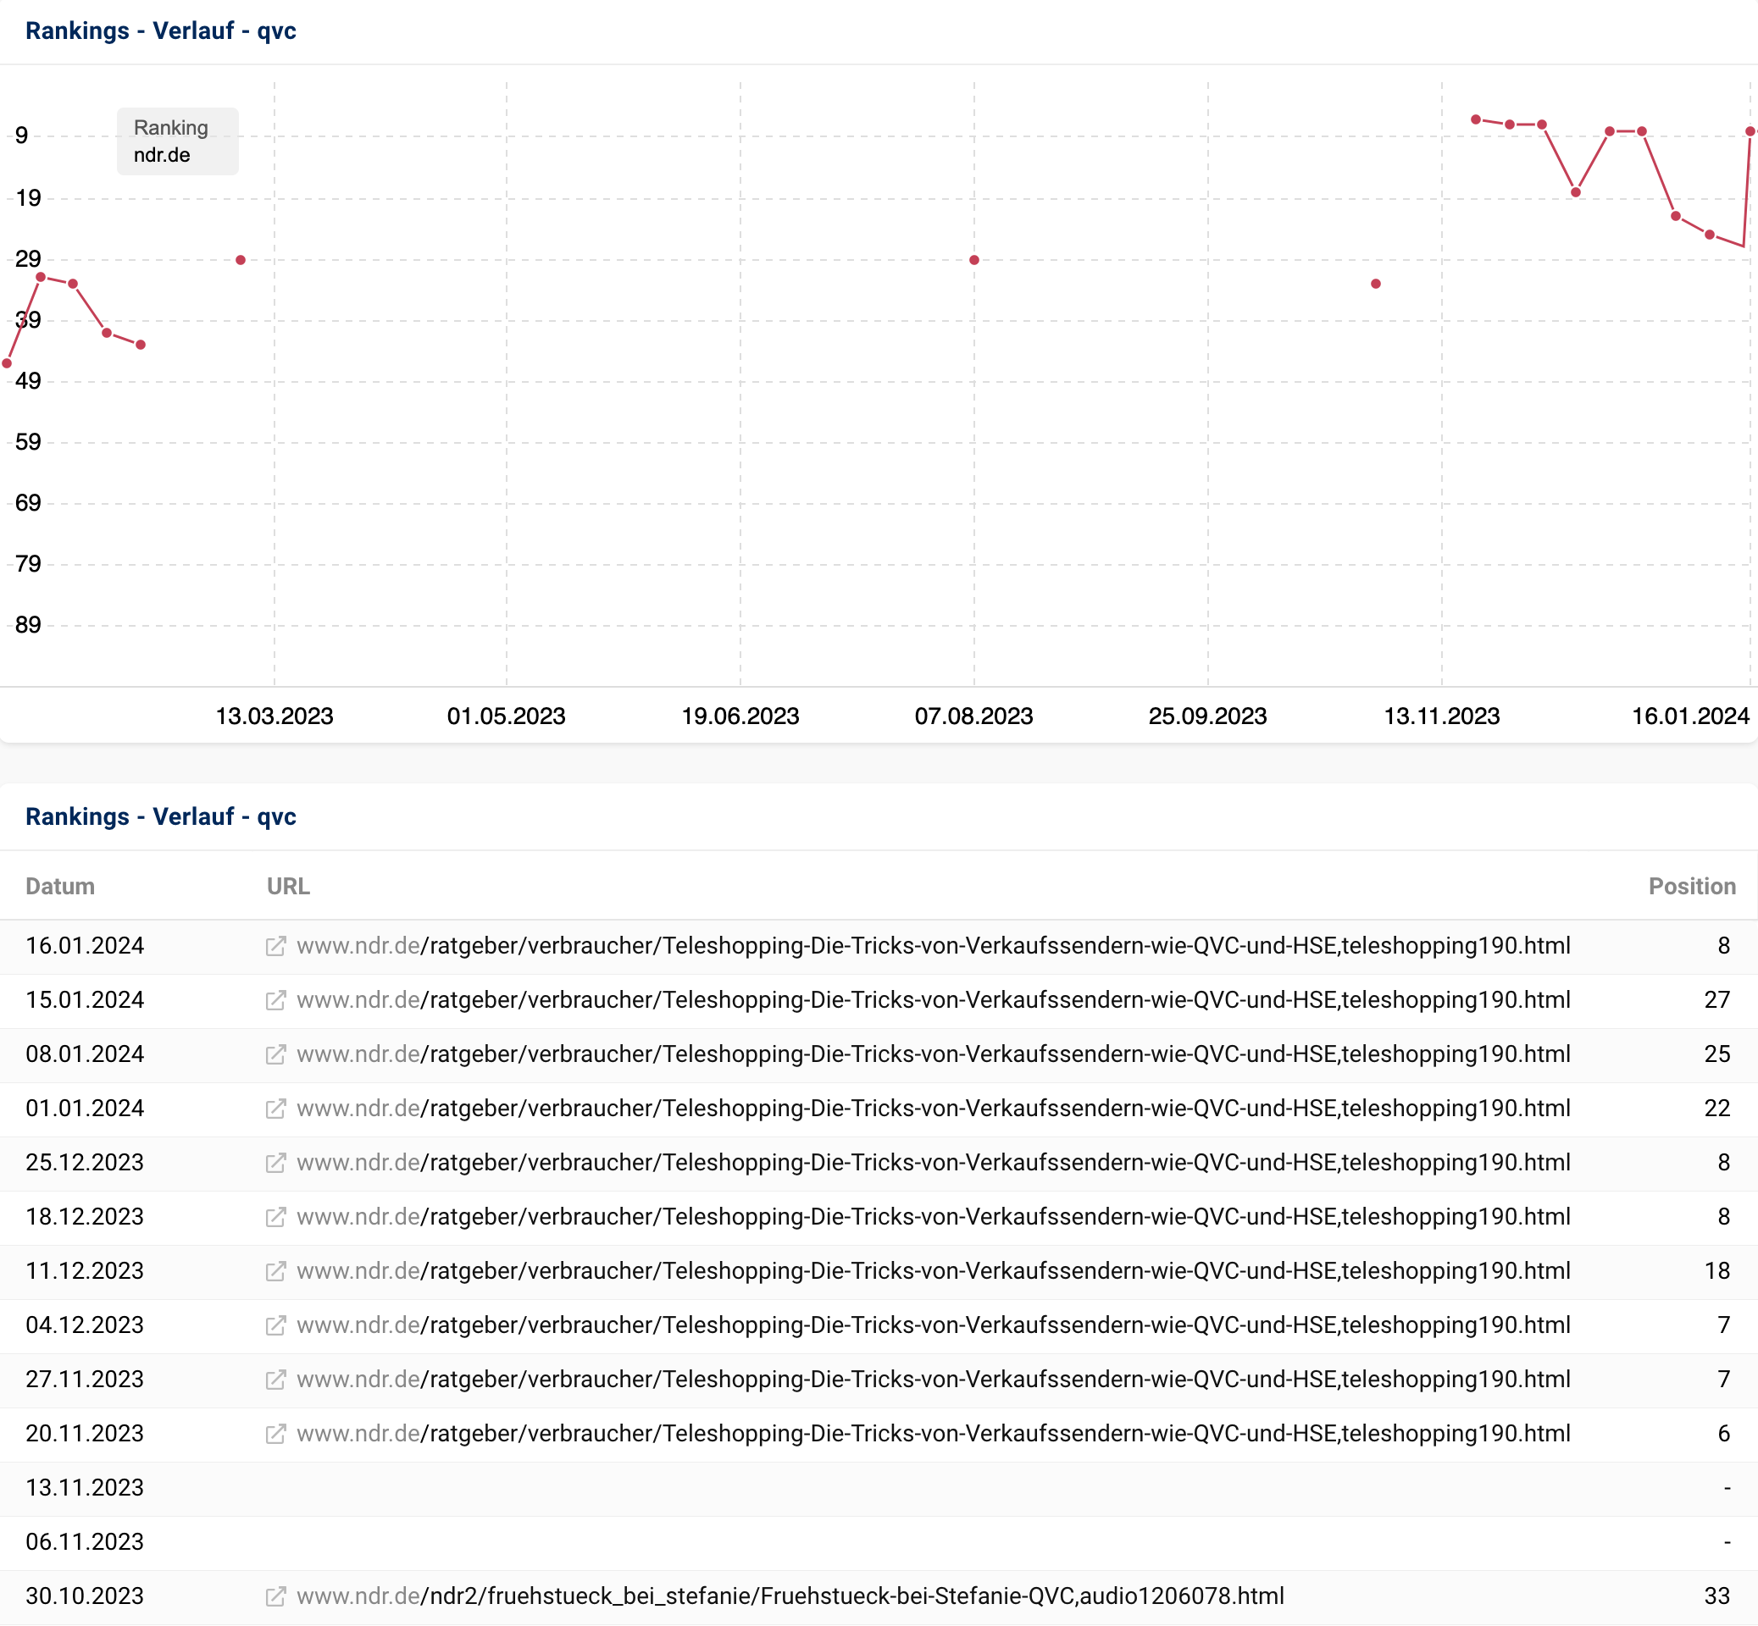Click the 01.05.2023 x-axis date label
This screenshot has height=1626, width=1758.
click(506, 716)
